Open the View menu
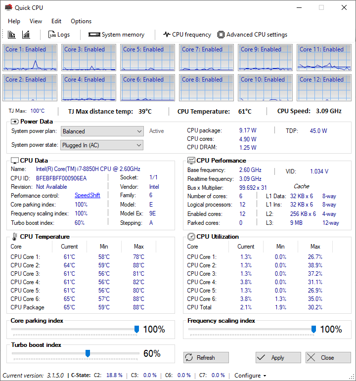This screenshot has width=356, height=381. [36, 21]
